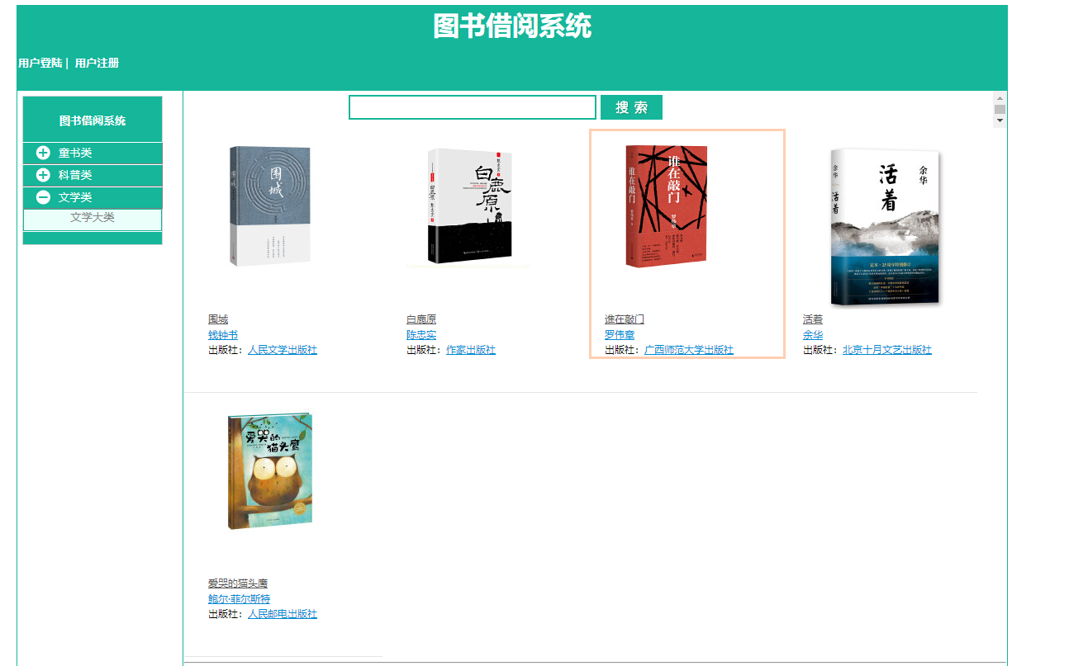Open the 白鹿原 book cover
1069x666 pixels.
[468, 207]
